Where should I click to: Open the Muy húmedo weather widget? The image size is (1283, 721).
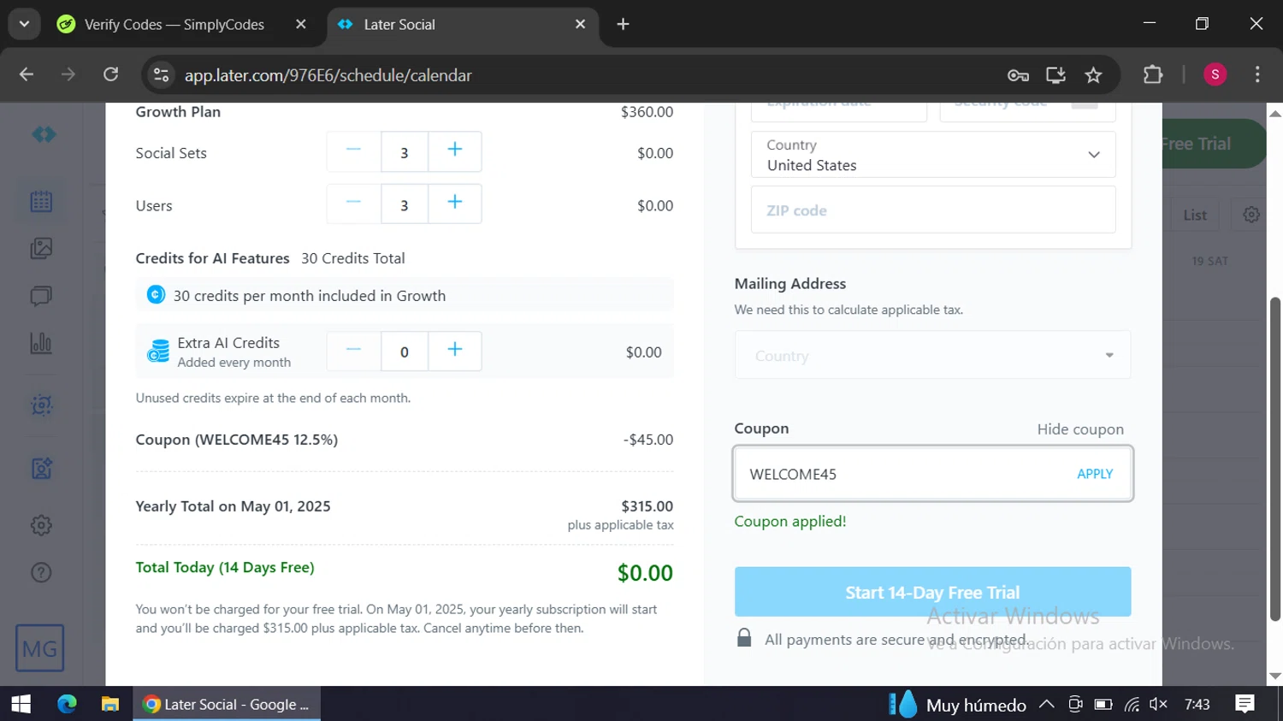point(957,705)
